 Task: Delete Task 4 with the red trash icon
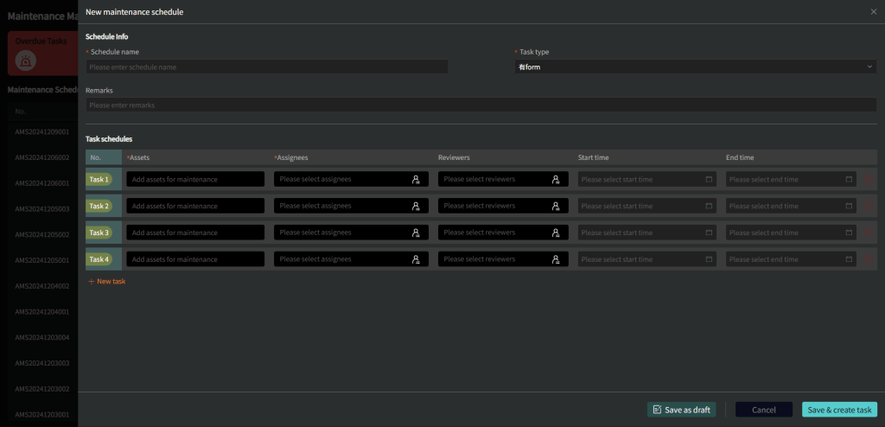pos(869,259)
